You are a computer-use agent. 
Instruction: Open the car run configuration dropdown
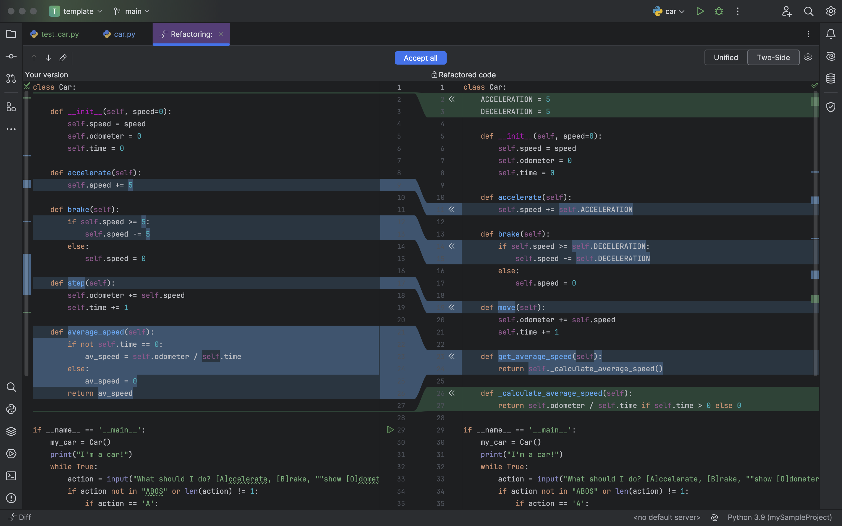coord(669,11)
